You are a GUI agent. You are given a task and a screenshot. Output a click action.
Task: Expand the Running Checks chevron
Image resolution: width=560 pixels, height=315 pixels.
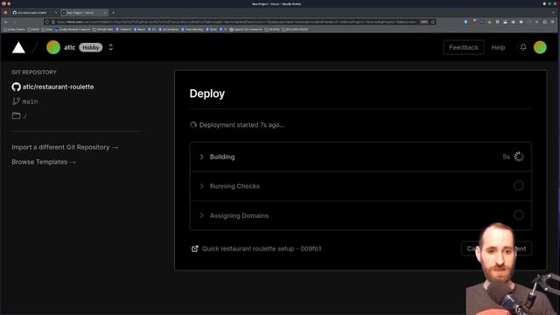click(201, 186)
